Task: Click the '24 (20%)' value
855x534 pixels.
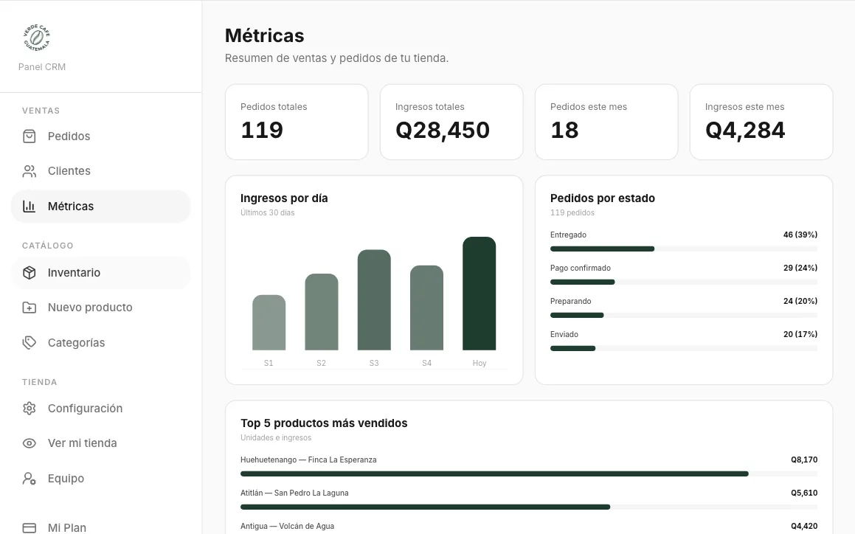Action: tap(800, 302)
